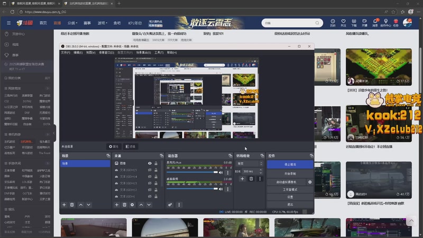The width and height of the screenshot is (423, 238).
Task: Show the 文本 (GDI+) 5 source
Action: (150, 170)
